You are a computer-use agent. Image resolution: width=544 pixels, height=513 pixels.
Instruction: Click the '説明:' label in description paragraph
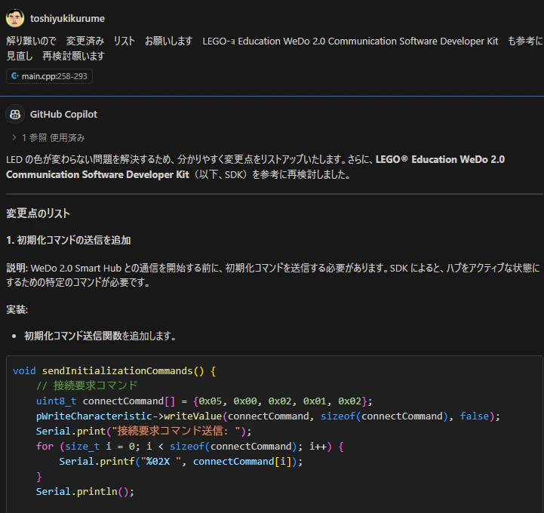pos(17,268)
